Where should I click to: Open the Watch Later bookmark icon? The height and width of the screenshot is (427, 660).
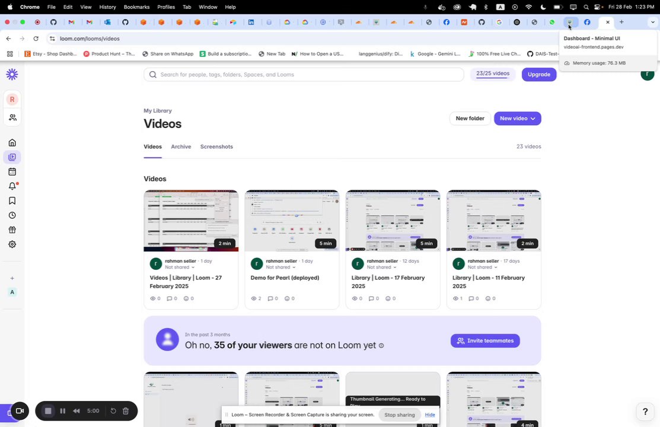(x=12, y=201)
